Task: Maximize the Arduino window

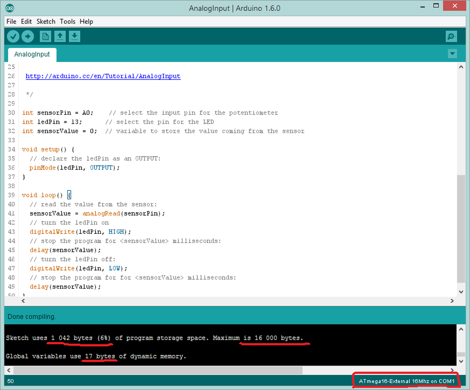Action: pyautogui.click(x=436, y=6)
